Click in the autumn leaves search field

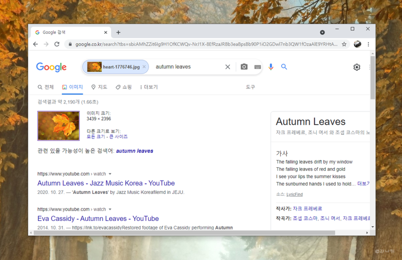188,67
